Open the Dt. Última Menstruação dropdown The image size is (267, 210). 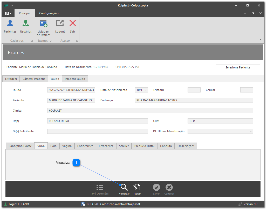click(251, 131)
